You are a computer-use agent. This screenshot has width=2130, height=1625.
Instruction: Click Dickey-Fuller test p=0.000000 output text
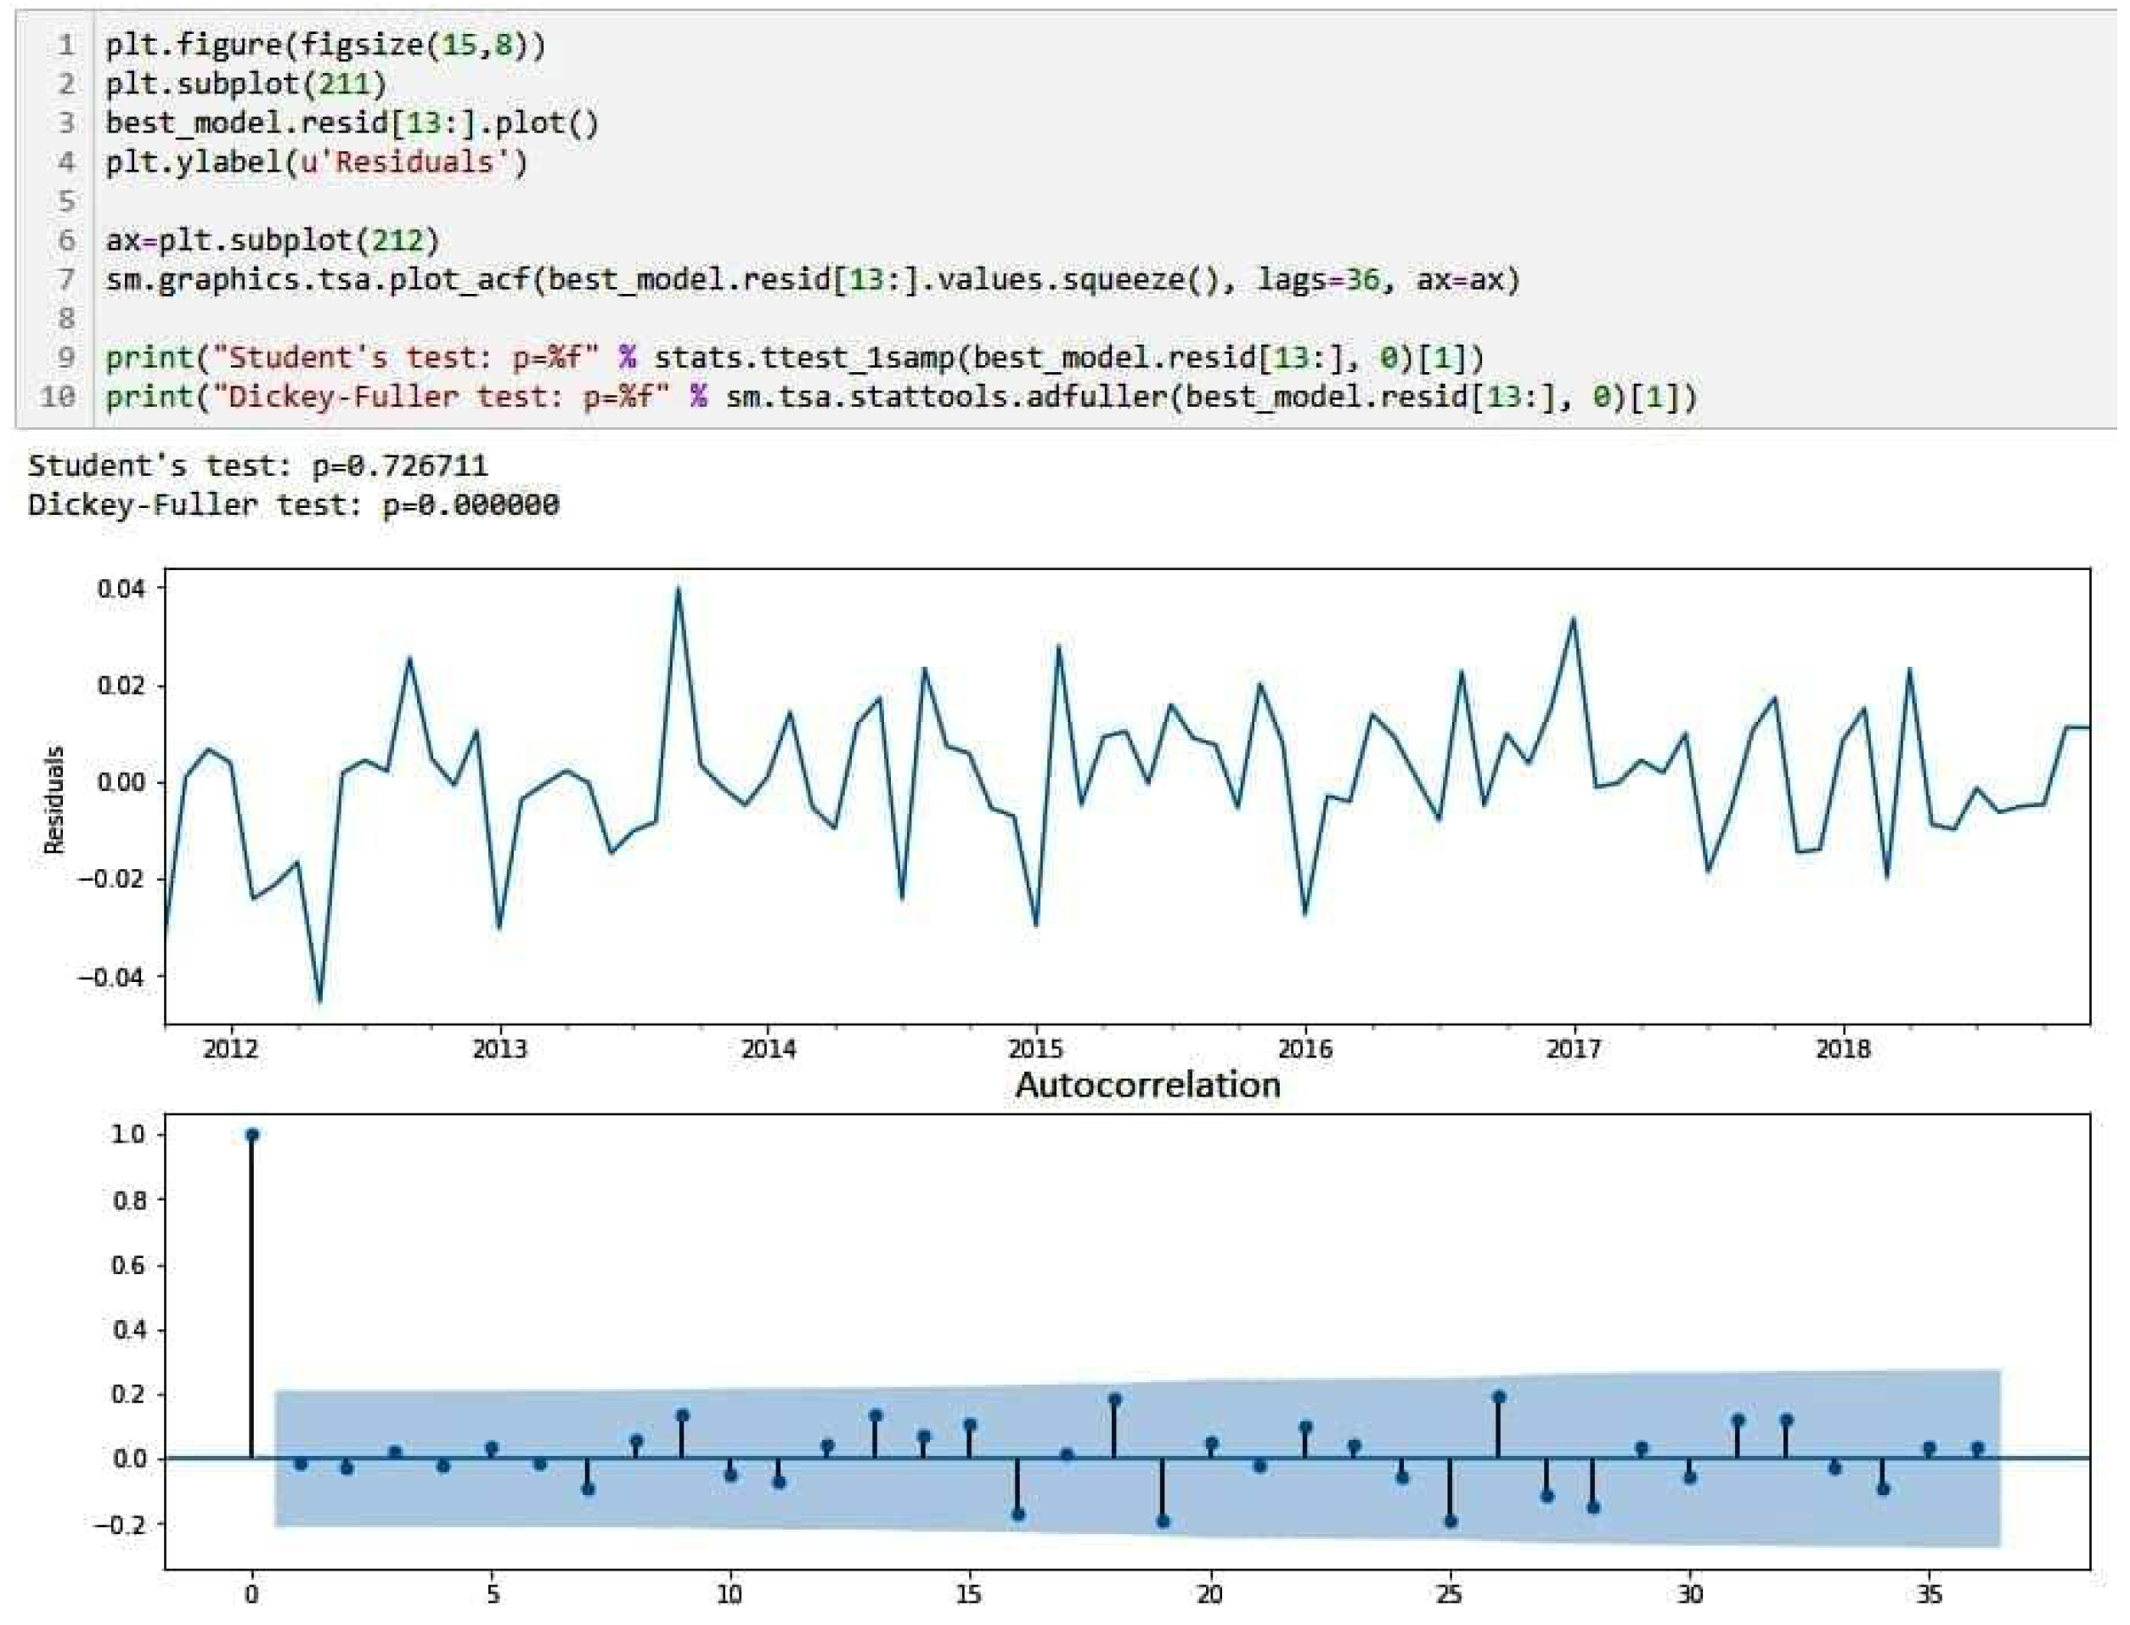(x=293, y=505)
